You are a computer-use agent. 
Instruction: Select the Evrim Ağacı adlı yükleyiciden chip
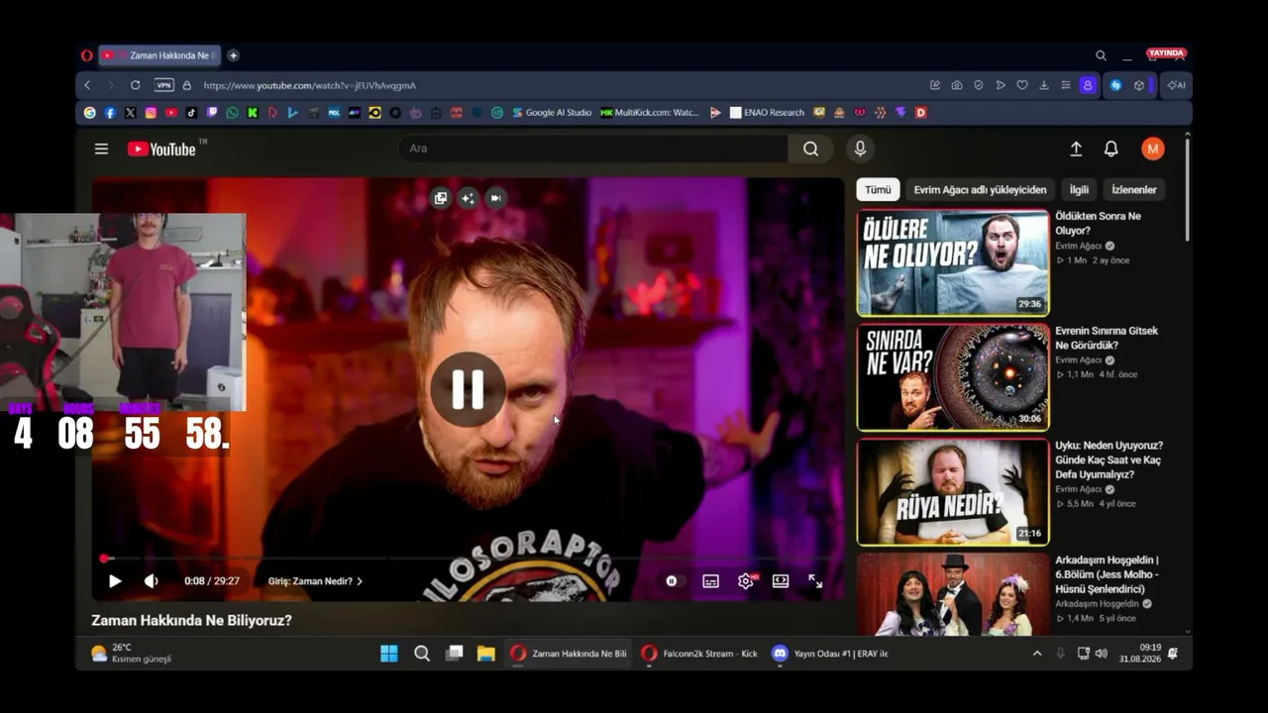click(980, 189)
